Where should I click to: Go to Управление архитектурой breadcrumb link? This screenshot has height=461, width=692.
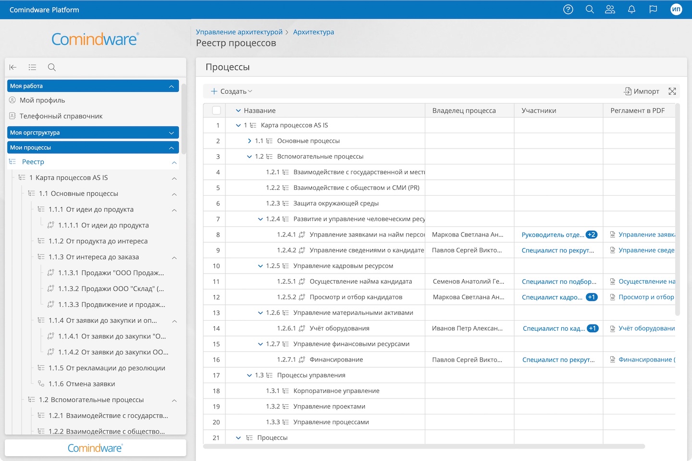click(239, 32)
